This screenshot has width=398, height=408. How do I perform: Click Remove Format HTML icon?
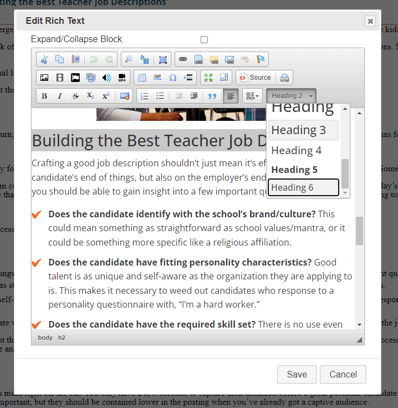124,96
